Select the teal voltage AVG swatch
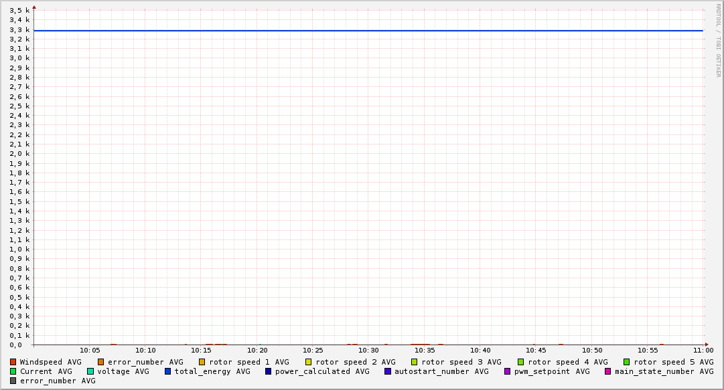Screen dimensions: 724x390 coord(90,371)
